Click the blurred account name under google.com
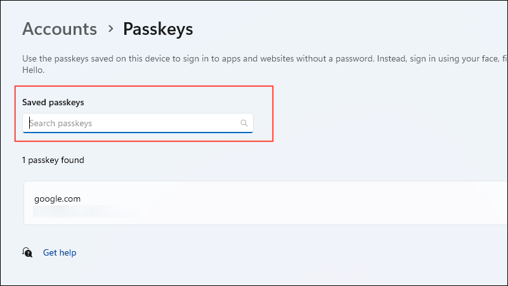Viewport: 508px width, 286px height. click(86, 212)
